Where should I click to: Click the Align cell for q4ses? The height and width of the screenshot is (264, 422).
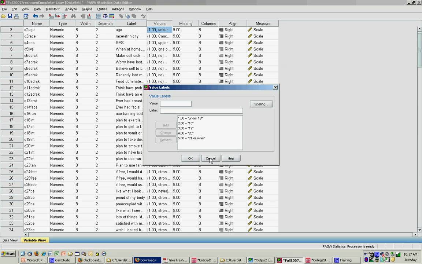click(233, 43)
